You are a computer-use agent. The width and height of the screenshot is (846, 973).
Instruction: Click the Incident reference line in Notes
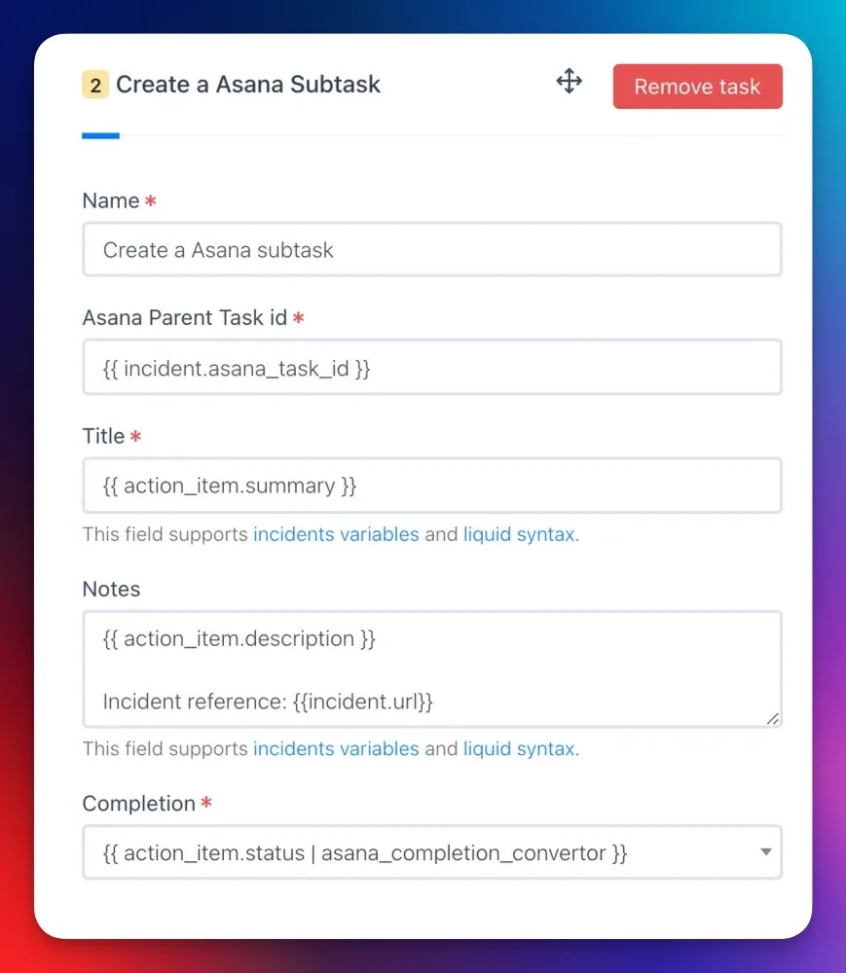268,702
